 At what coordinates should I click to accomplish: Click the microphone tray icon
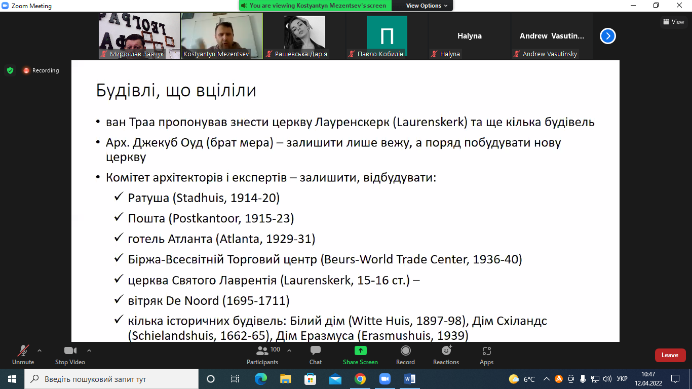(583, 379)
